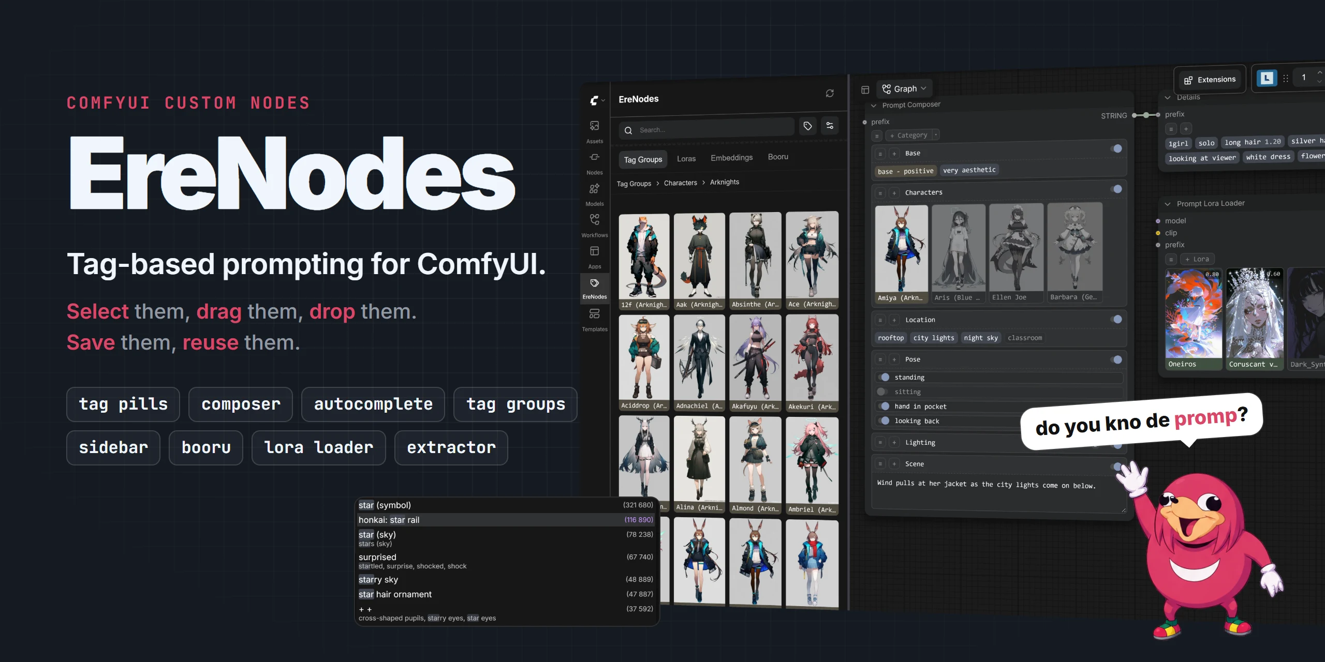This screenshot has width=1325, height=662.
Task: Open the Apps sidebar icon
Action: pyautogui.click(x=594, y=258)
